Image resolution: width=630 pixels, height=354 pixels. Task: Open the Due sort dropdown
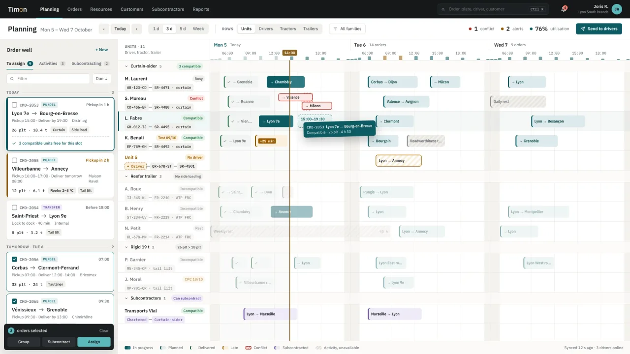tap(101, 79)
